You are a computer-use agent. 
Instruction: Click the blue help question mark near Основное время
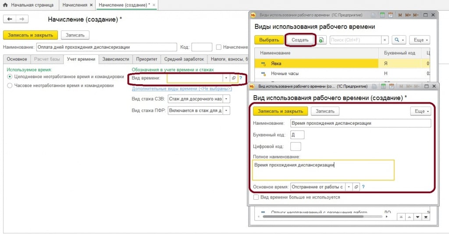click(x=363, y=187)
